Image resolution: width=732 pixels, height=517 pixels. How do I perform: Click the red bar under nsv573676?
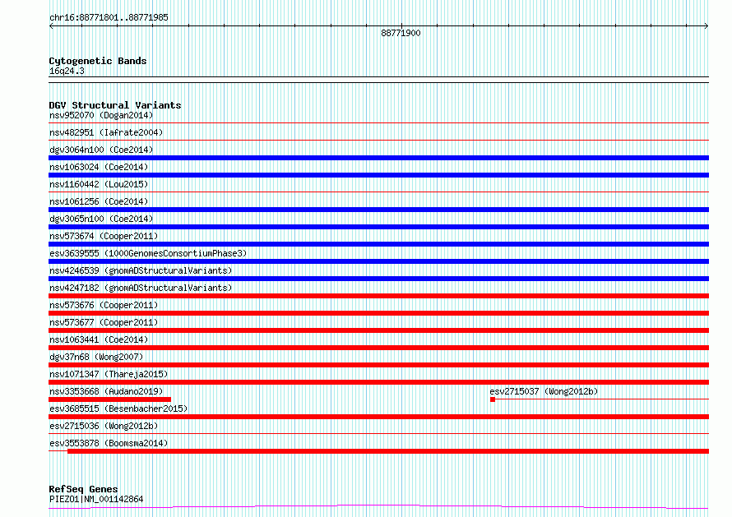point(378,313)
